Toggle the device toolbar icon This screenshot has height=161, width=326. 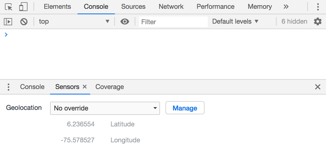click(23, 7)
